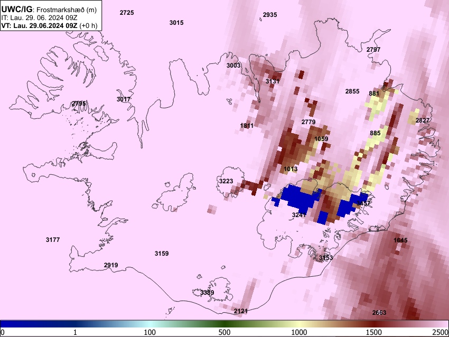Click the 1059 value label
Viewport: 449px width, 337px height.
pyautogui.click(x=321, y=139)
